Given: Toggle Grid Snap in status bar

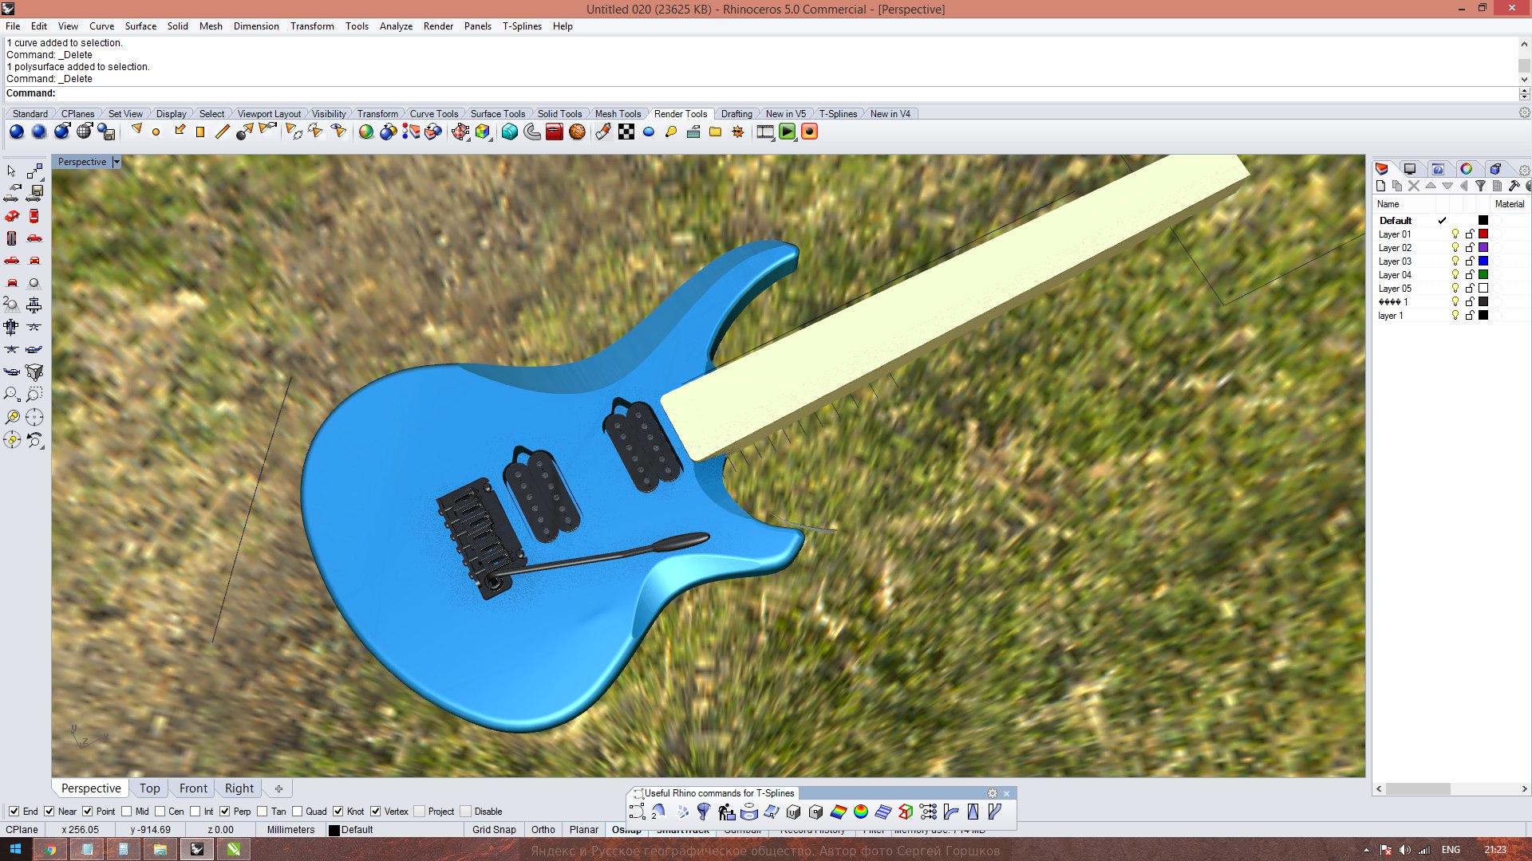Looking at the screenshot, I should [x=494, y=830].
